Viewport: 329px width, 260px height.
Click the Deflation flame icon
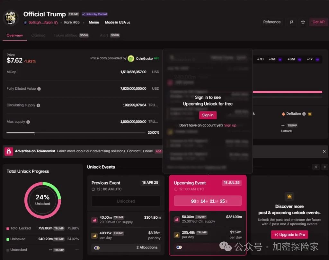283,114
